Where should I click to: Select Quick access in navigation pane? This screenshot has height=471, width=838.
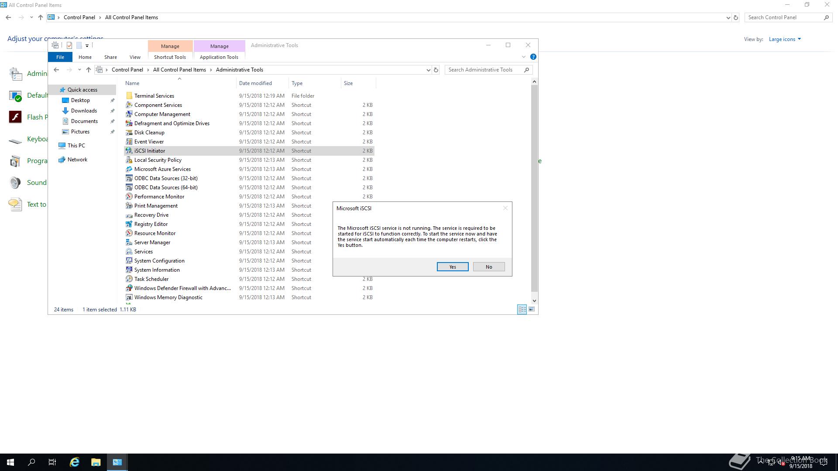pos(82,90)
